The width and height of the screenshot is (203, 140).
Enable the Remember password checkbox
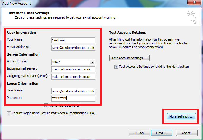click(47, 105)
